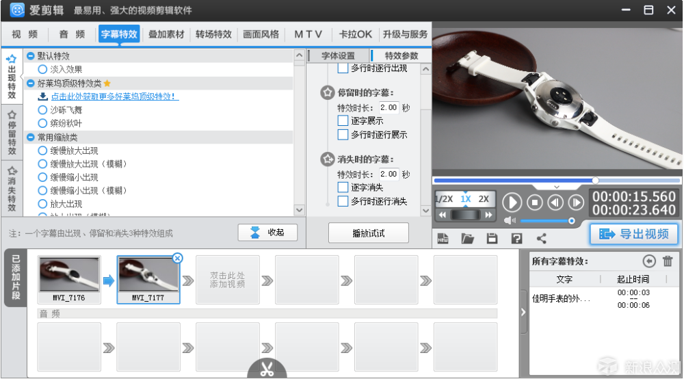Open the 转场特效 tab

(x=213, y=34)
